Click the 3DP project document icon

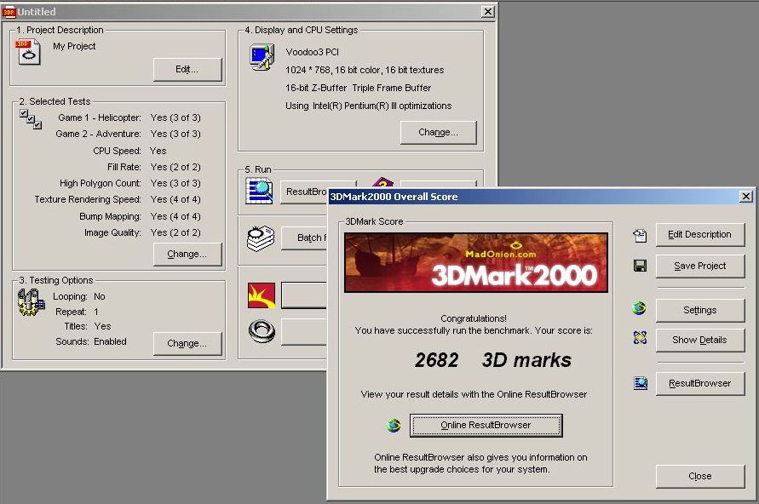click(x=28, y=52)
